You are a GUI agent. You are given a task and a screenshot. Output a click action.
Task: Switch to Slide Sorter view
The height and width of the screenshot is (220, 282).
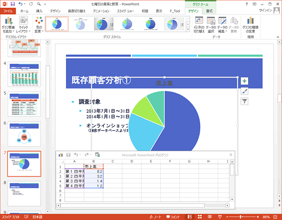click(200, 217)
